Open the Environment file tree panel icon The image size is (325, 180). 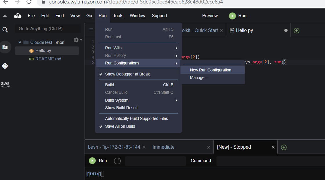coord(5,47)
